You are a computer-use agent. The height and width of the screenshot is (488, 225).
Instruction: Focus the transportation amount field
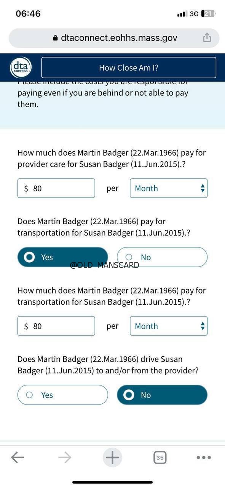[56, 326]
